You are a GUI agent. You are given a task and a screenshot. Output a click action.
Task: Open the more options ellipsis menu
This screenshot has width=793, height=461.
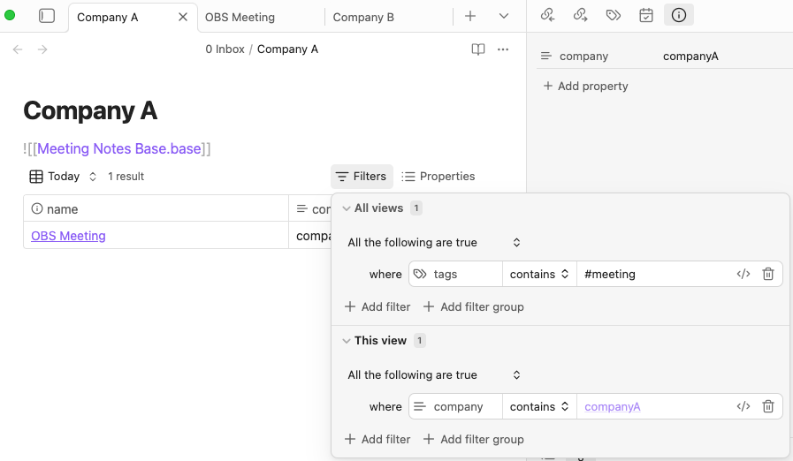(x=503, y=49)
